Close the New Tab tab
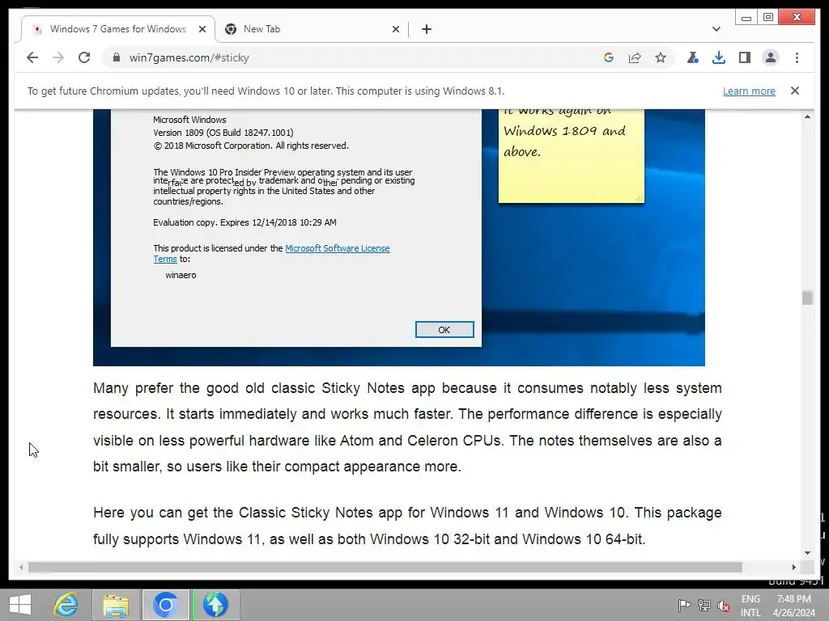Image resolution: width=829 pixels, height=621 pixels. (395, 29)
